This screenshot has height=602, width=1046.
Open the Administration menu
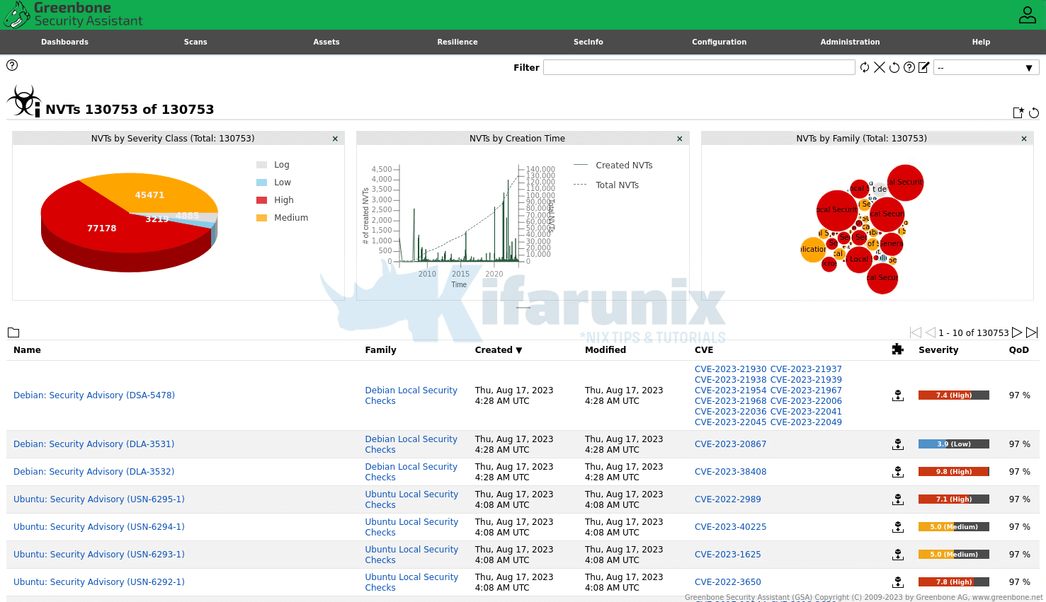850,42
